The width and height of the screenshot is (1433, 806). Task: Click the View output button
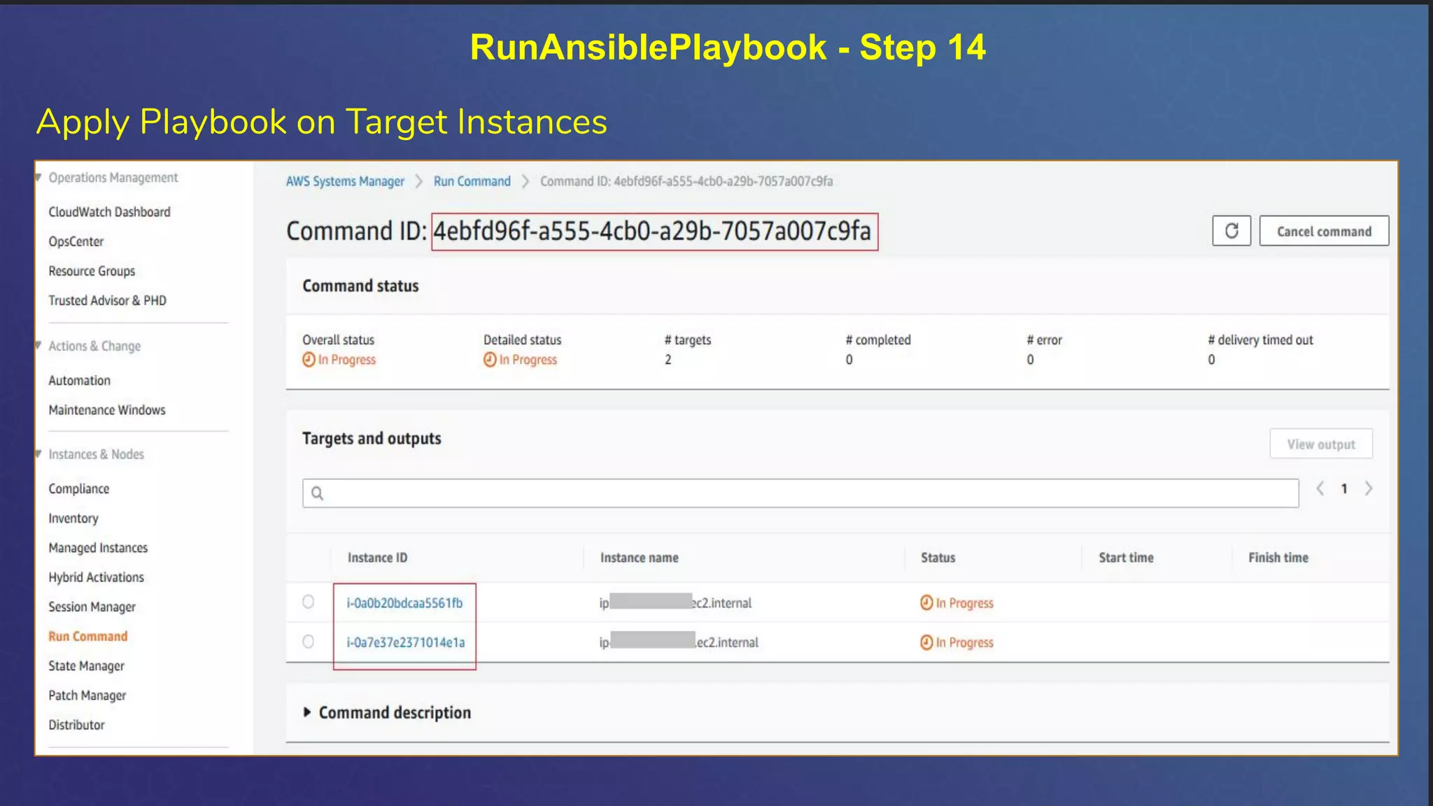tap(1321, 444)
